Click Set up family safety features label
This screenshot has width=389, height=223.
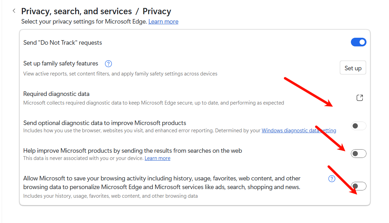pyautogui.click(x=61, y=63)
